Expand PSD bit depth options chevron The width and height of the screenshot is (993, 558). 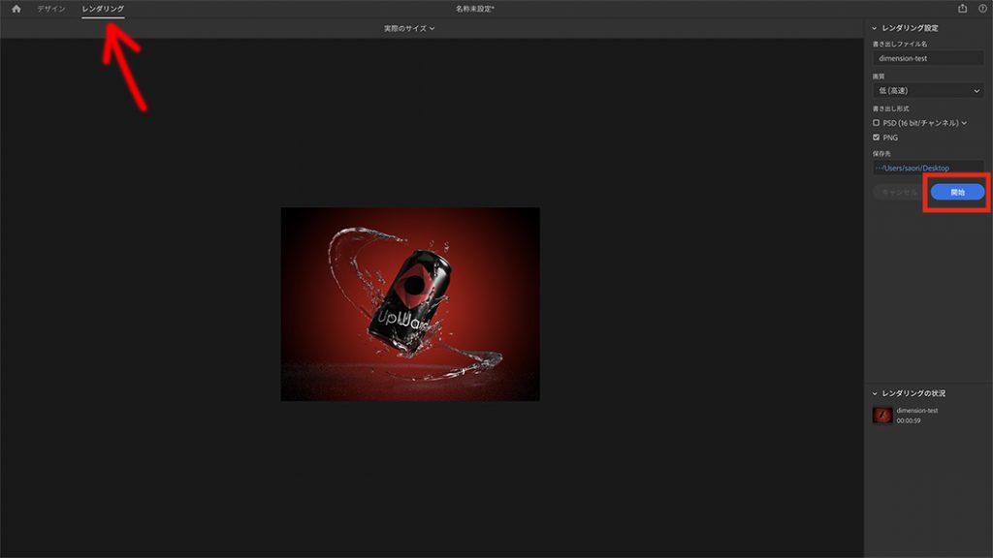(965, 123)
